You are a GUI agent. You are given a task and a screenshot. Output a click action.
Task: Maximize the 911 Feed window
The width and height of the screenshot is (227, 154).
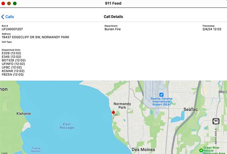15,3
